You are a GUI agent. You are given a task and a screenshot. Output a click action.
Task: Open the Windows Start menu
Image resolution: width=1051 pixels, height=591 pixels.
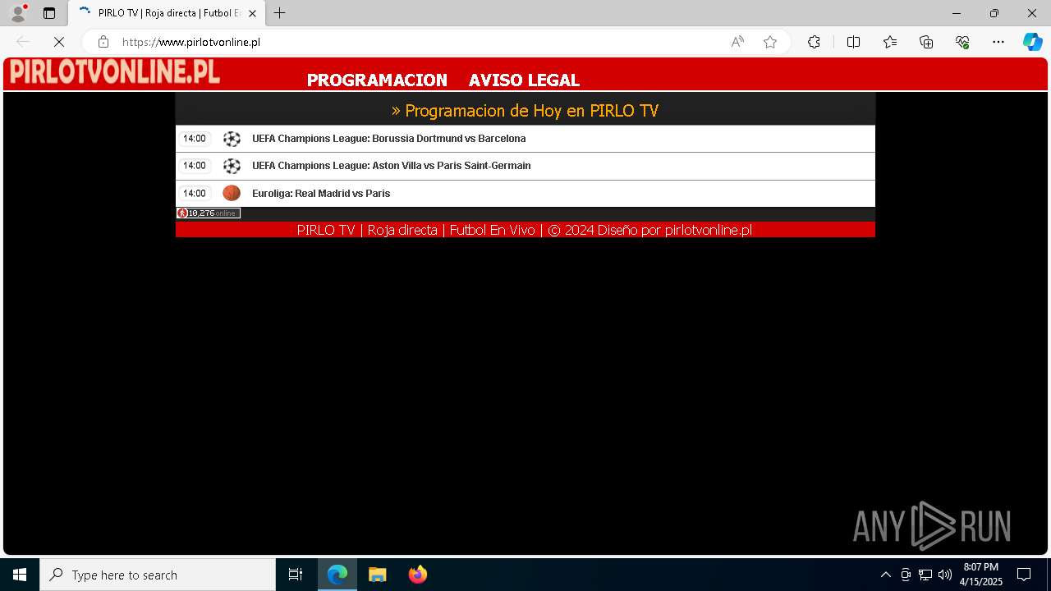pyautogui.click(x=20, y=575)
